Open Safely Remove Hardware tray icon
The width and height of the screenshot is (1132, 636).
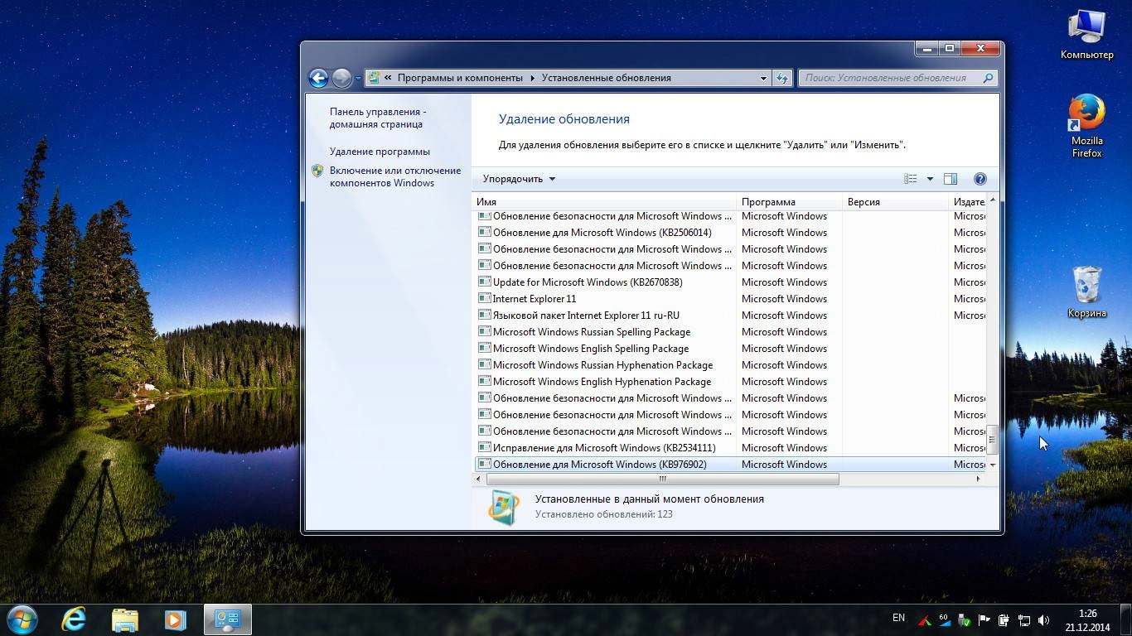(964, 619)
